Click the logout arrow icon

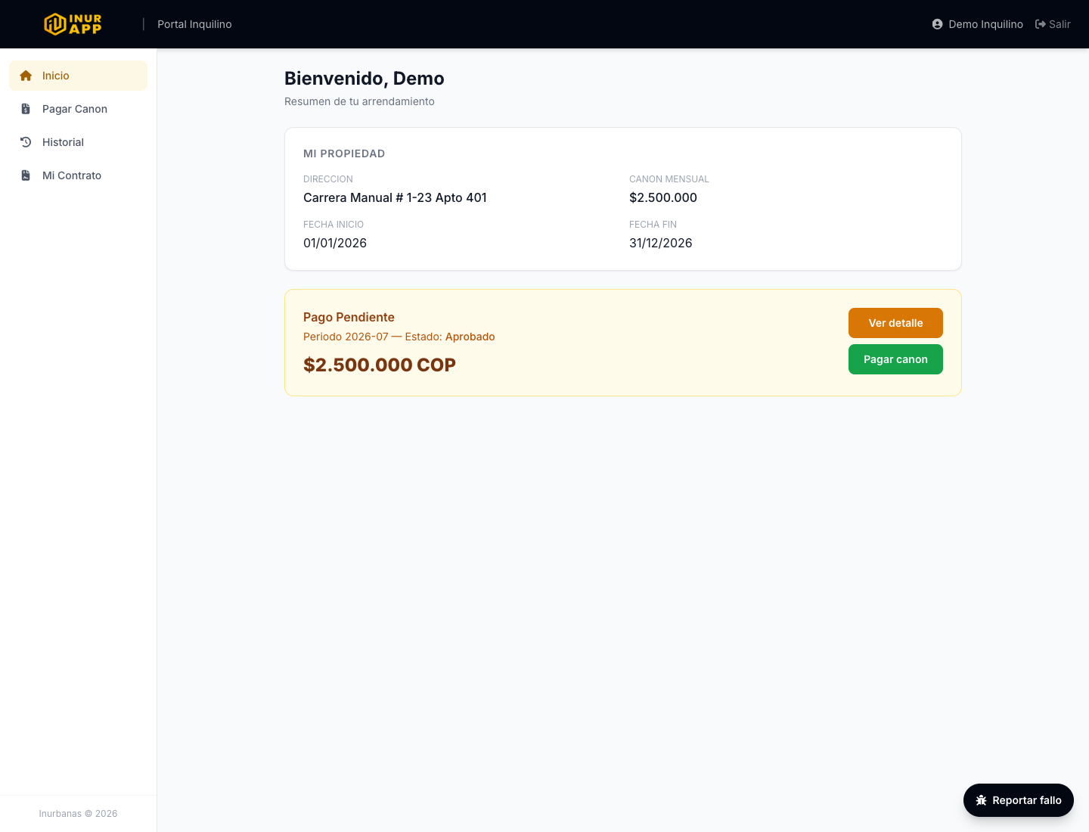(1041, 24)
